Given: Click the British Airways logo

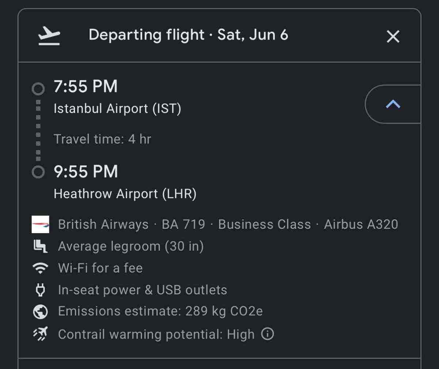Looking at the screenshot, I should (40, 224).
